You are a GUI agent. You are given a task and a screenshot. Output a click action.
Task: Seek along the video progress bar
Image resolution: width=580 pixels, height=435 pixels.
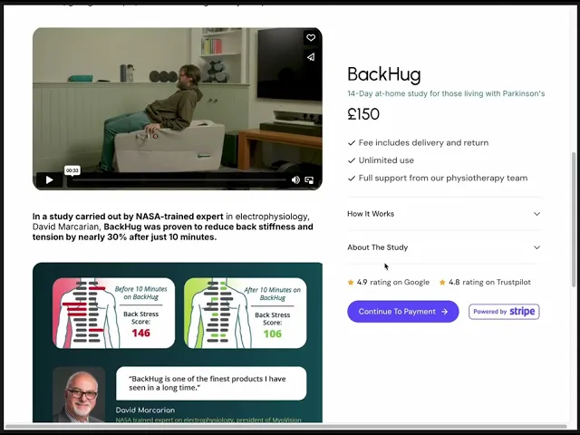179,180
